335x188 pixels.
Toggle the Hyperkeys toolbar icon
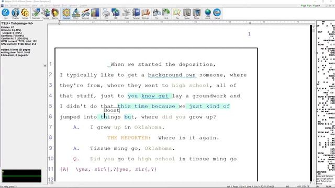click(66, 14)
